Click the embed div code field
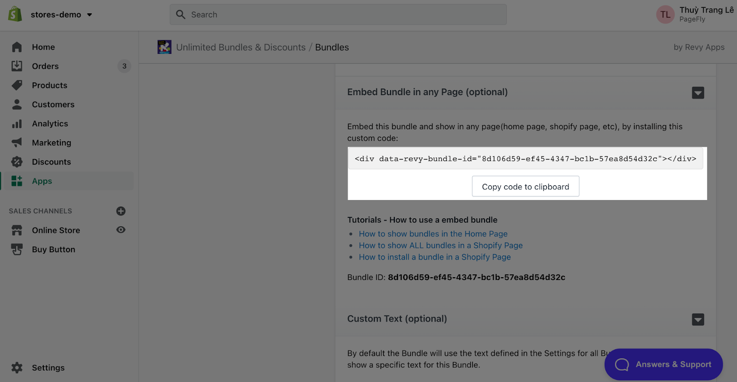The width and height of the screenshot is (737, 382). pos(526,159)
